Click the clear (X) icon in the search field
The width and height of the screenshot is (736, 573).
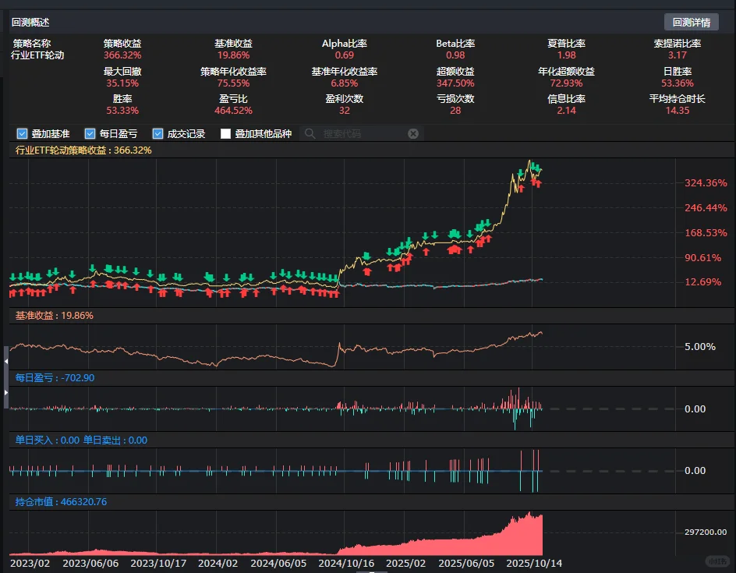coord(413,133)
